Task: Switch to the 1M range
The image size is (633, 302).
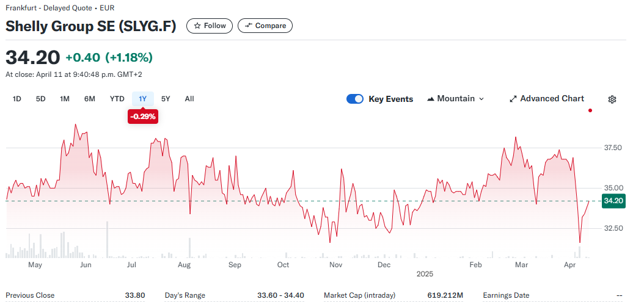Action: click(65, 99)
